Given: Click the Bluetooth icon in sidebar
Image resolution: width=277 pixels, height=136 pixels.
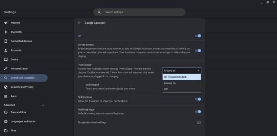Looking at the screenshot, I should [x=6, y=32].
